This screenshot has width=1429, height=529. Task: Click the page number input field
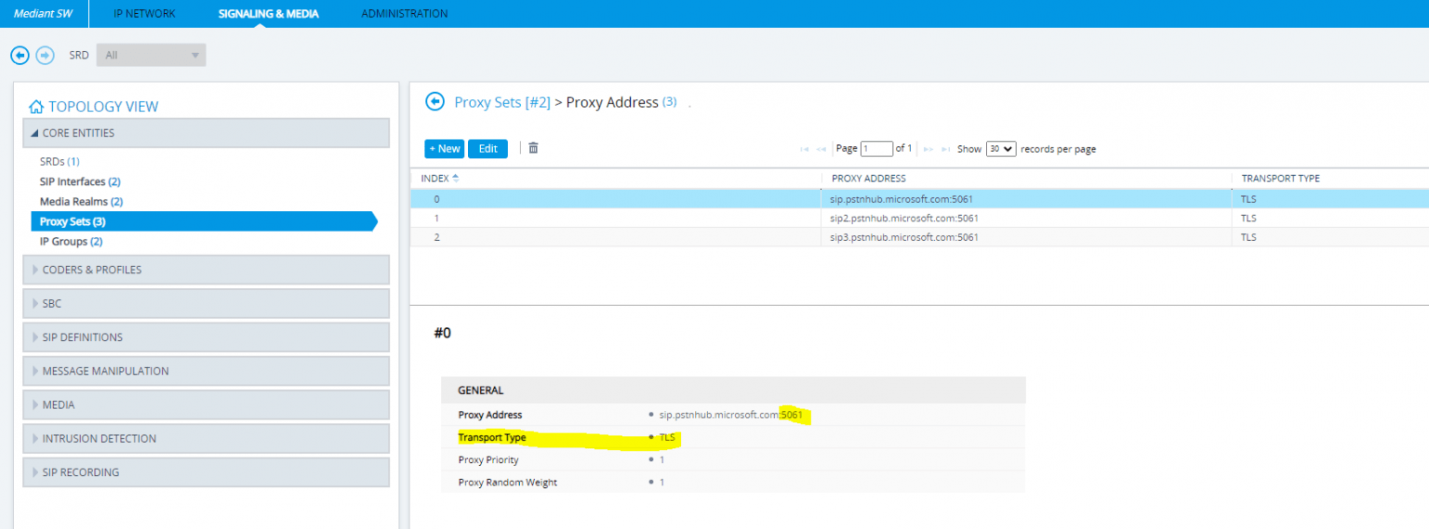click(x=875, y=149)
